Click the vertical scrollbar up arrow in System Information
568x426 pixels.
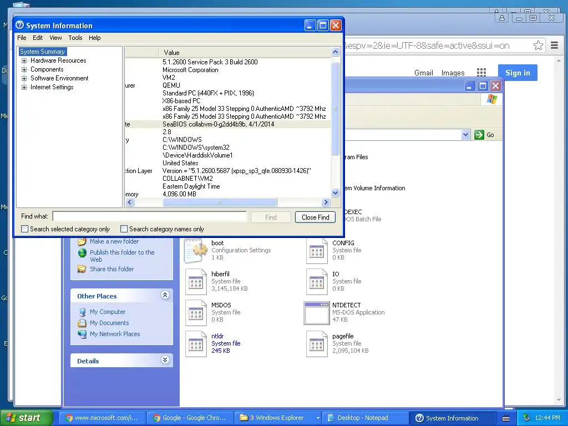tap(336, 52)
